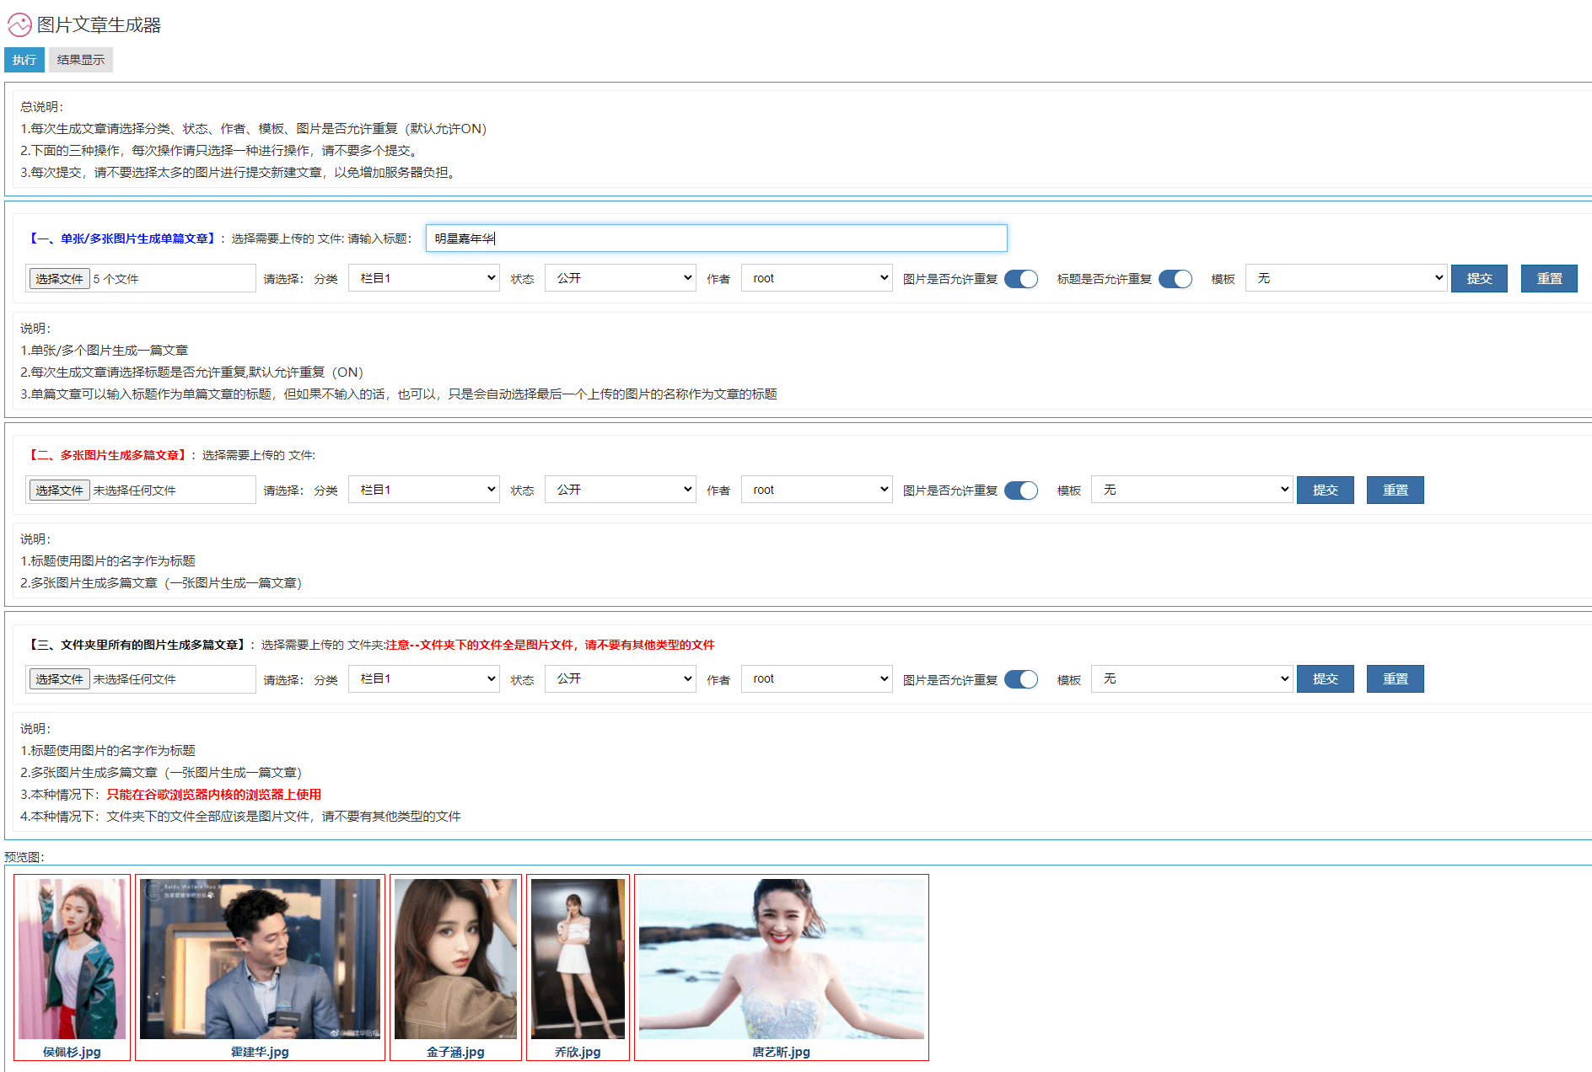This screenshot has height=1072, width=1592.
Task: Open the 结果显示 tab
Action: (81, 60)
